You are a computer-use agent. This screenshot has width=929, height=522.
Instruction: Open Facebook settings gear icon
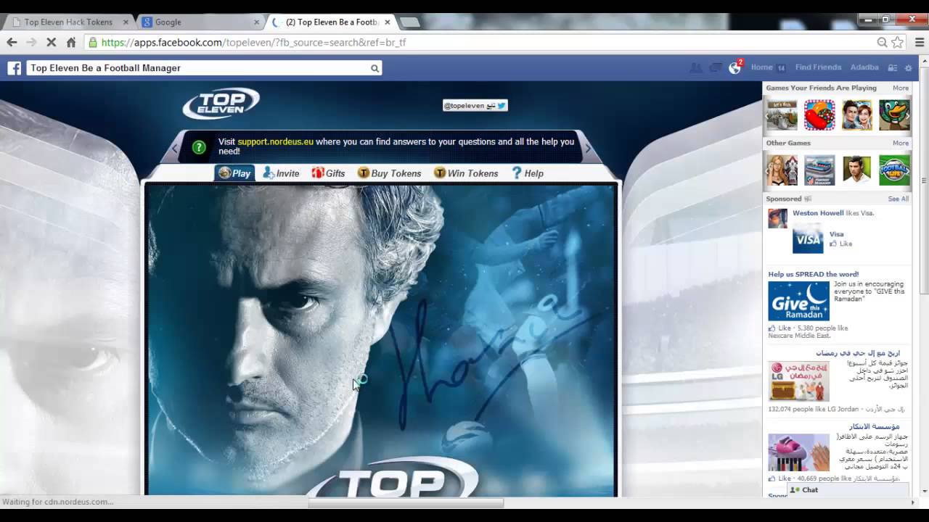point(908,68)
